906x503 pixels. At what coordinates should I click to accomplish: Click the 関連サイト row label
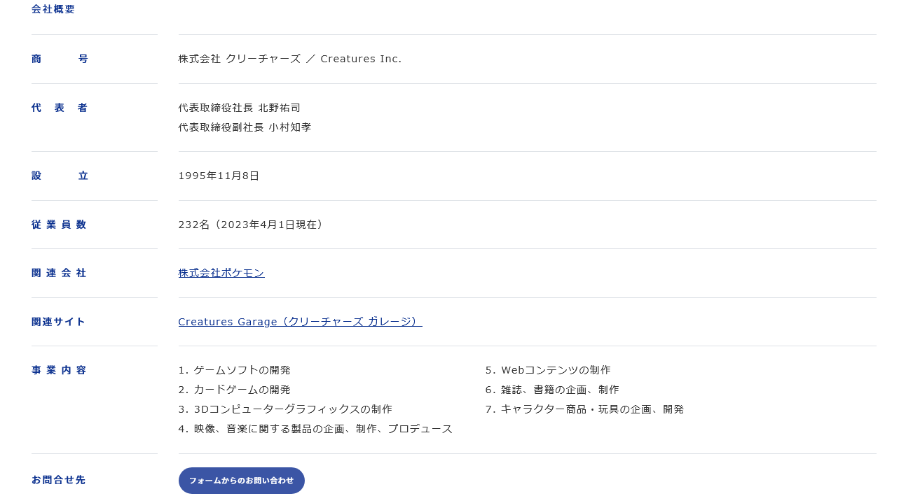click(x=58, y=322)
